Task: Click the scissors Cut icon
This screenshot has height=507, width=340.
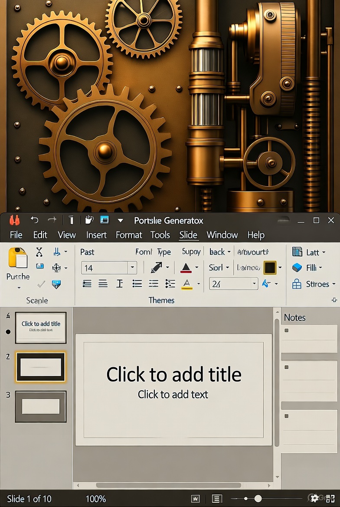Action: click(x=39, y=252)
